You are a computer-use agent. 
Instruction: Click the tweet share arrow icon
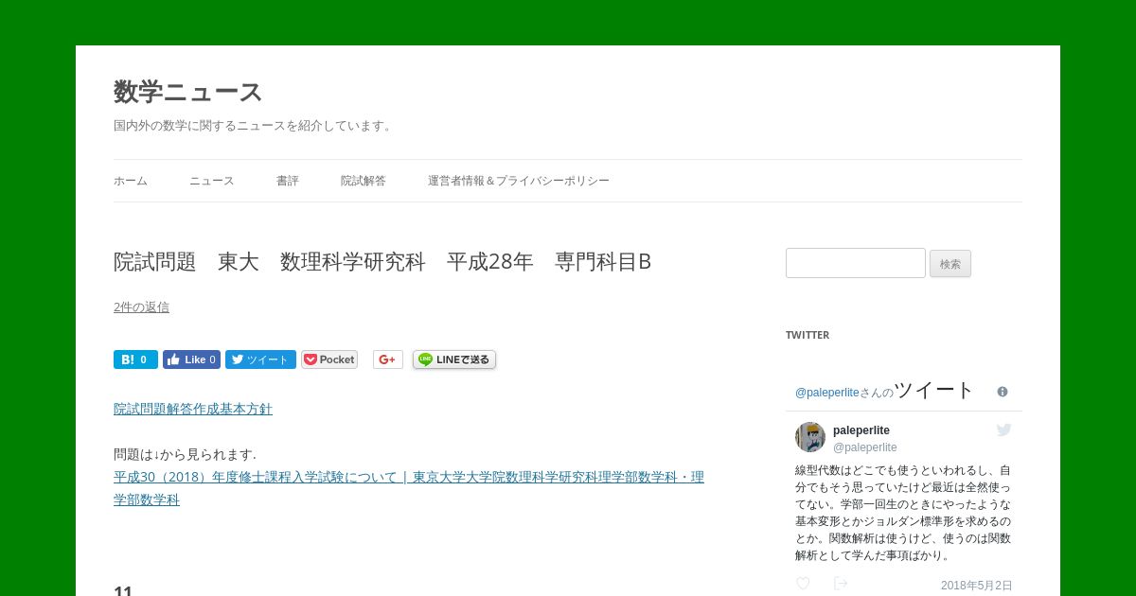click(x=841, y=584)
